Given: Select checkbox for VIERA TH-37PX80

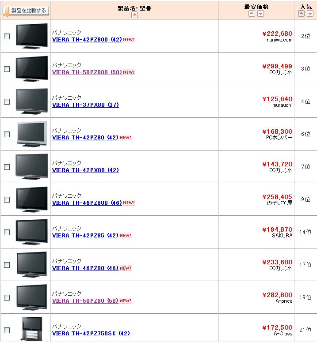Looking at the screenshot, I should click(x=7, y=101).
